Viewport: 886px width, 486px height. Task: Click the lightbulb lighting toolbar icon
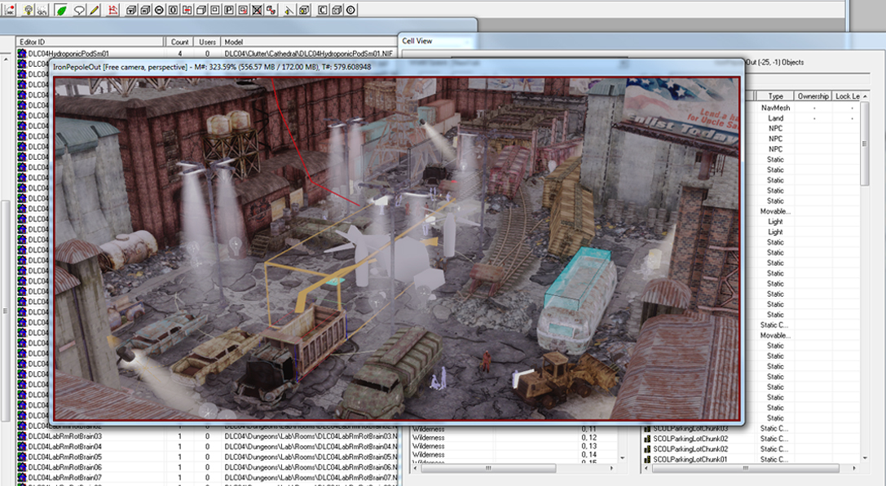pyautogui.click(x=28, y=10)
